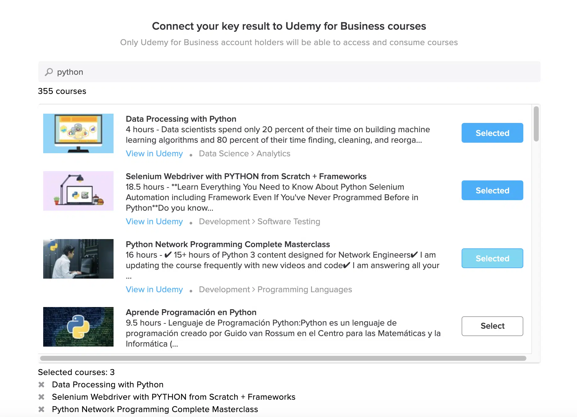Click the Development > Programming Languages category text
Screen dimensions: 577x417
coord(276,289)
